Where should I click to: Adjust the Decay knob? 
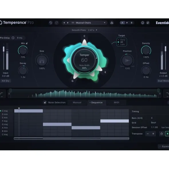point(23,70)
